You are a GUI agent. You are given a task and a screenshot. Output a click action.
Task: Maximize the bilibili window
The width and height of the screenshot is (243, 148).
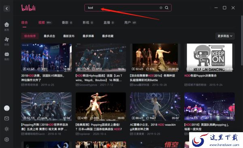coord(224,8)
